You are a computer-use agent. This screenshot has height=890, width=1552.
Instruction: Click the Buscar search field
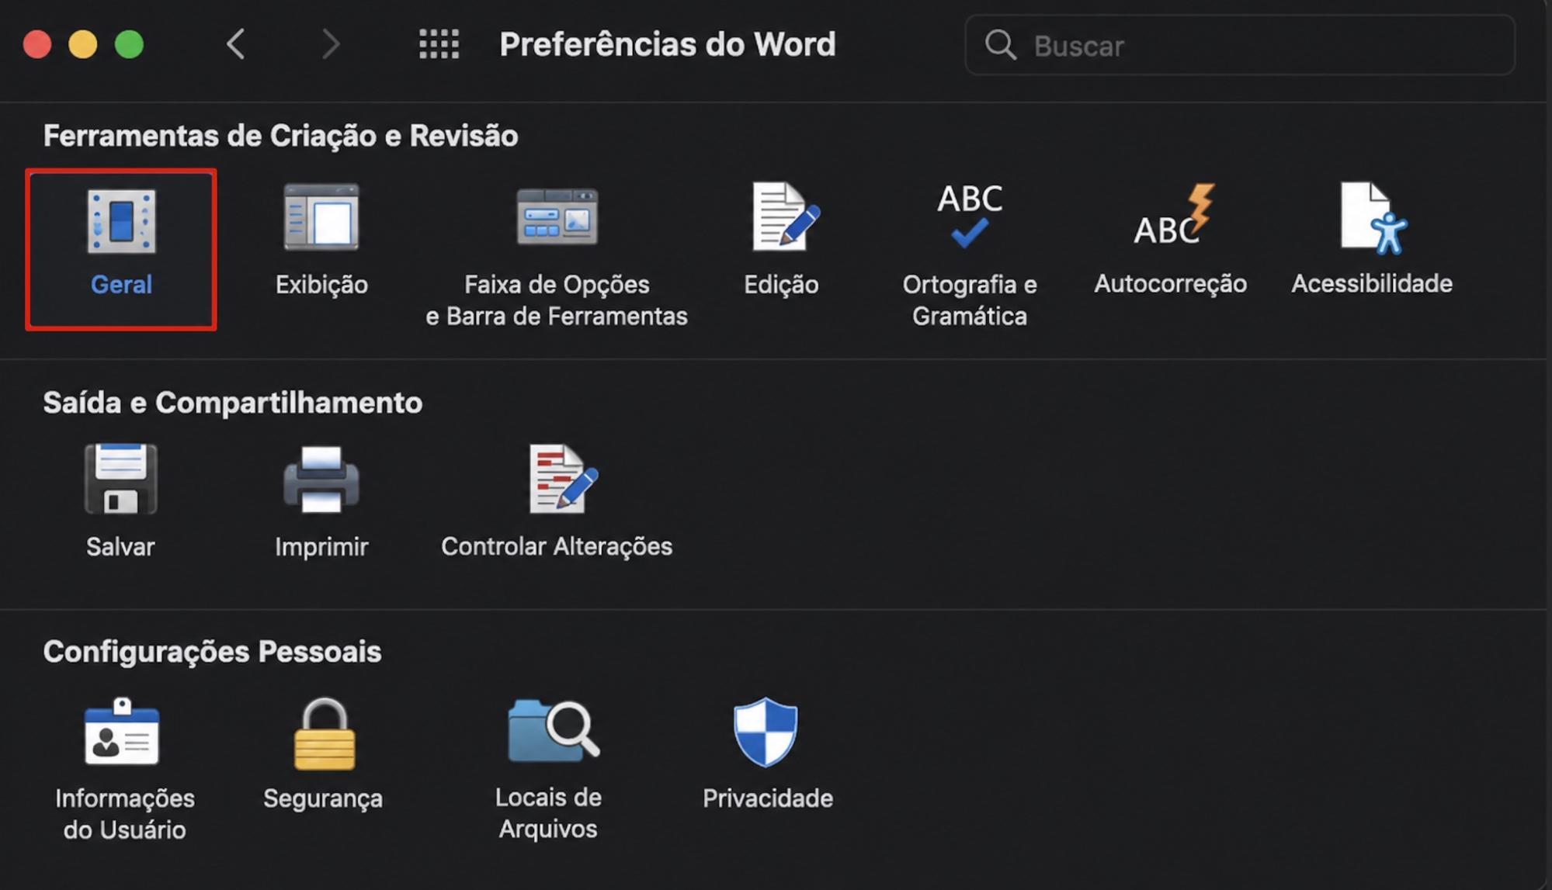tap(1240, 45)
